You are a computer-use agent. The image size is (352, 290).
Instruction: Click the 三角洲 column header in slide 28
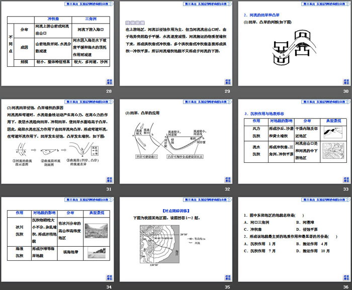(x=91, y=19)
